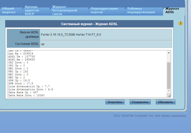191x133 pixels.
Task: Click the Сохранить button
Action: [140, 102]
